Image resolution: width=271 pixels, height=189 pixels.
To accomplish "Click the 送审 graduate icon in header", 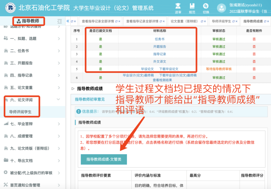I will click(x=178, y=6).
